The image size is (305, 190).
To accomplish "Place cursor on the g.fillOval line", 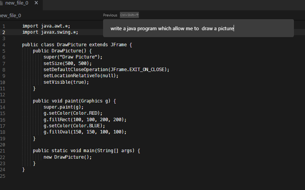I will (x=85, y=132).
